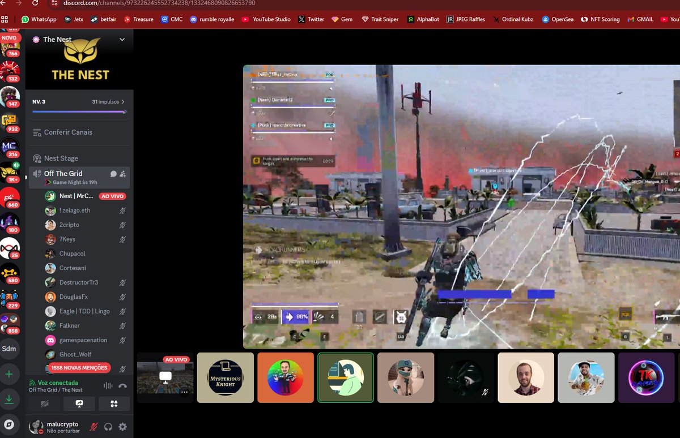Click the AO VIVO stream preview thumbnail
This screenshot has width=680, height=438.
point(165,377)
